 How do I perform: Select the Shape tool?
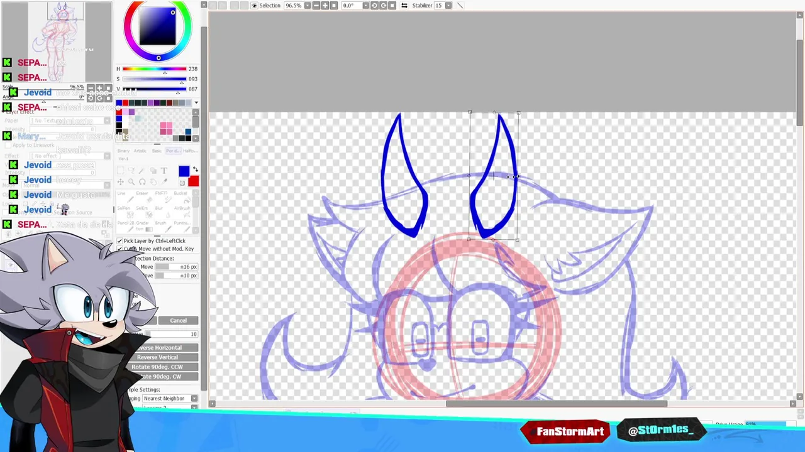pyautogui.click(x=153, y=171)
